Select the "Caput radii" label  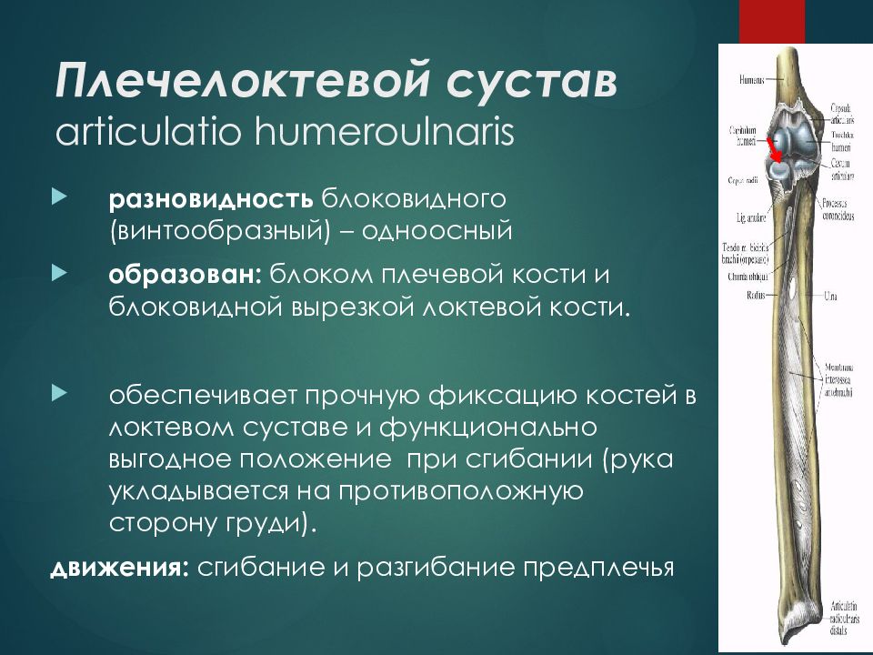pyautogui.click(x=743, y=180)
